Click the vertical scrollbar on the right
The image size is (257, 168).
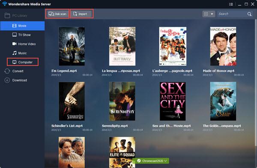[x=256, y=83]
